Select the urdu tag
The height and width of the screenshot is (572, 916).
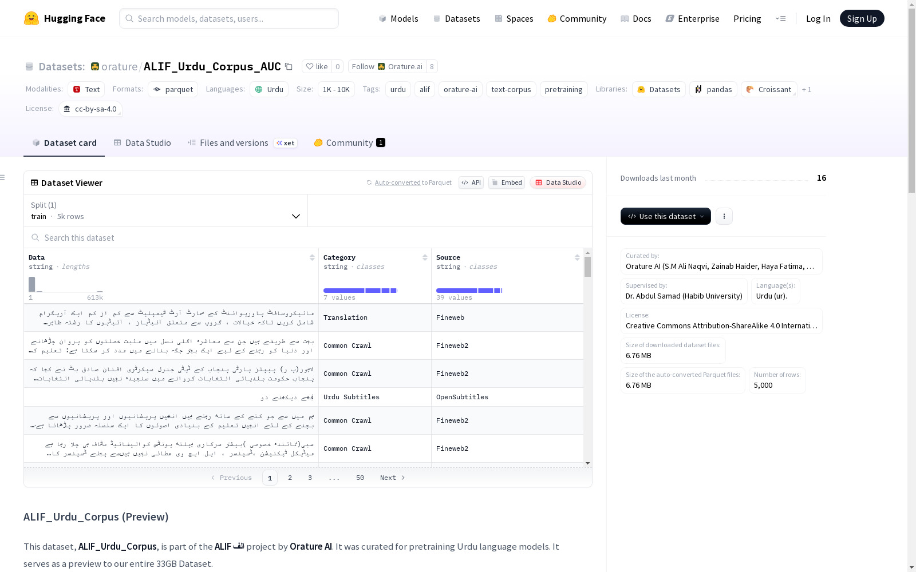click(398, 89)
